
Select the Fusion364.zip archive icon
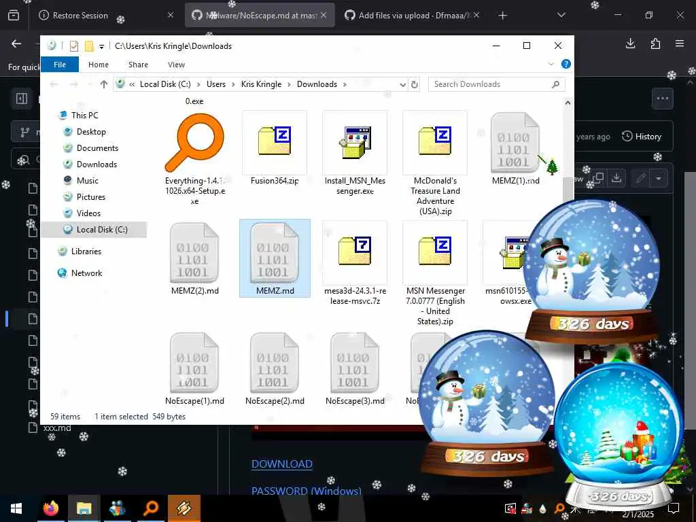click(x=275, y=143)
